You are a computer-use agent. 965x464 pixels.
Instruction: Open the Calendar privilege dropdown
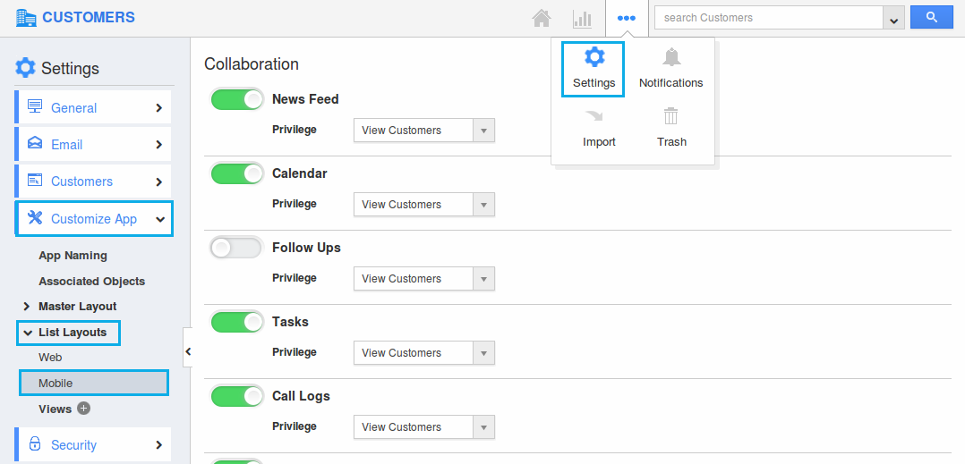tap(423, 205)
